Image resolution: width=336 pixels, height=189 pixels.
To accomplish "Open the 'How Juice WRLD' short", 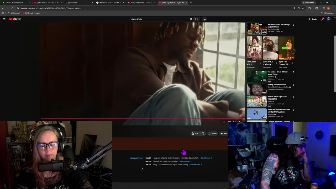I will tap(254, 48).
